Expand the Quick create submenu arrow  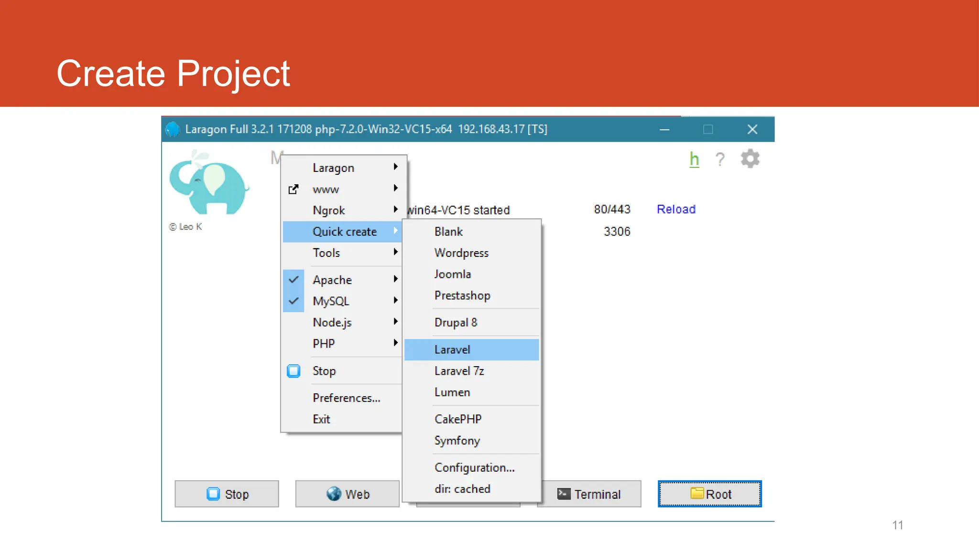coord(395,231)
